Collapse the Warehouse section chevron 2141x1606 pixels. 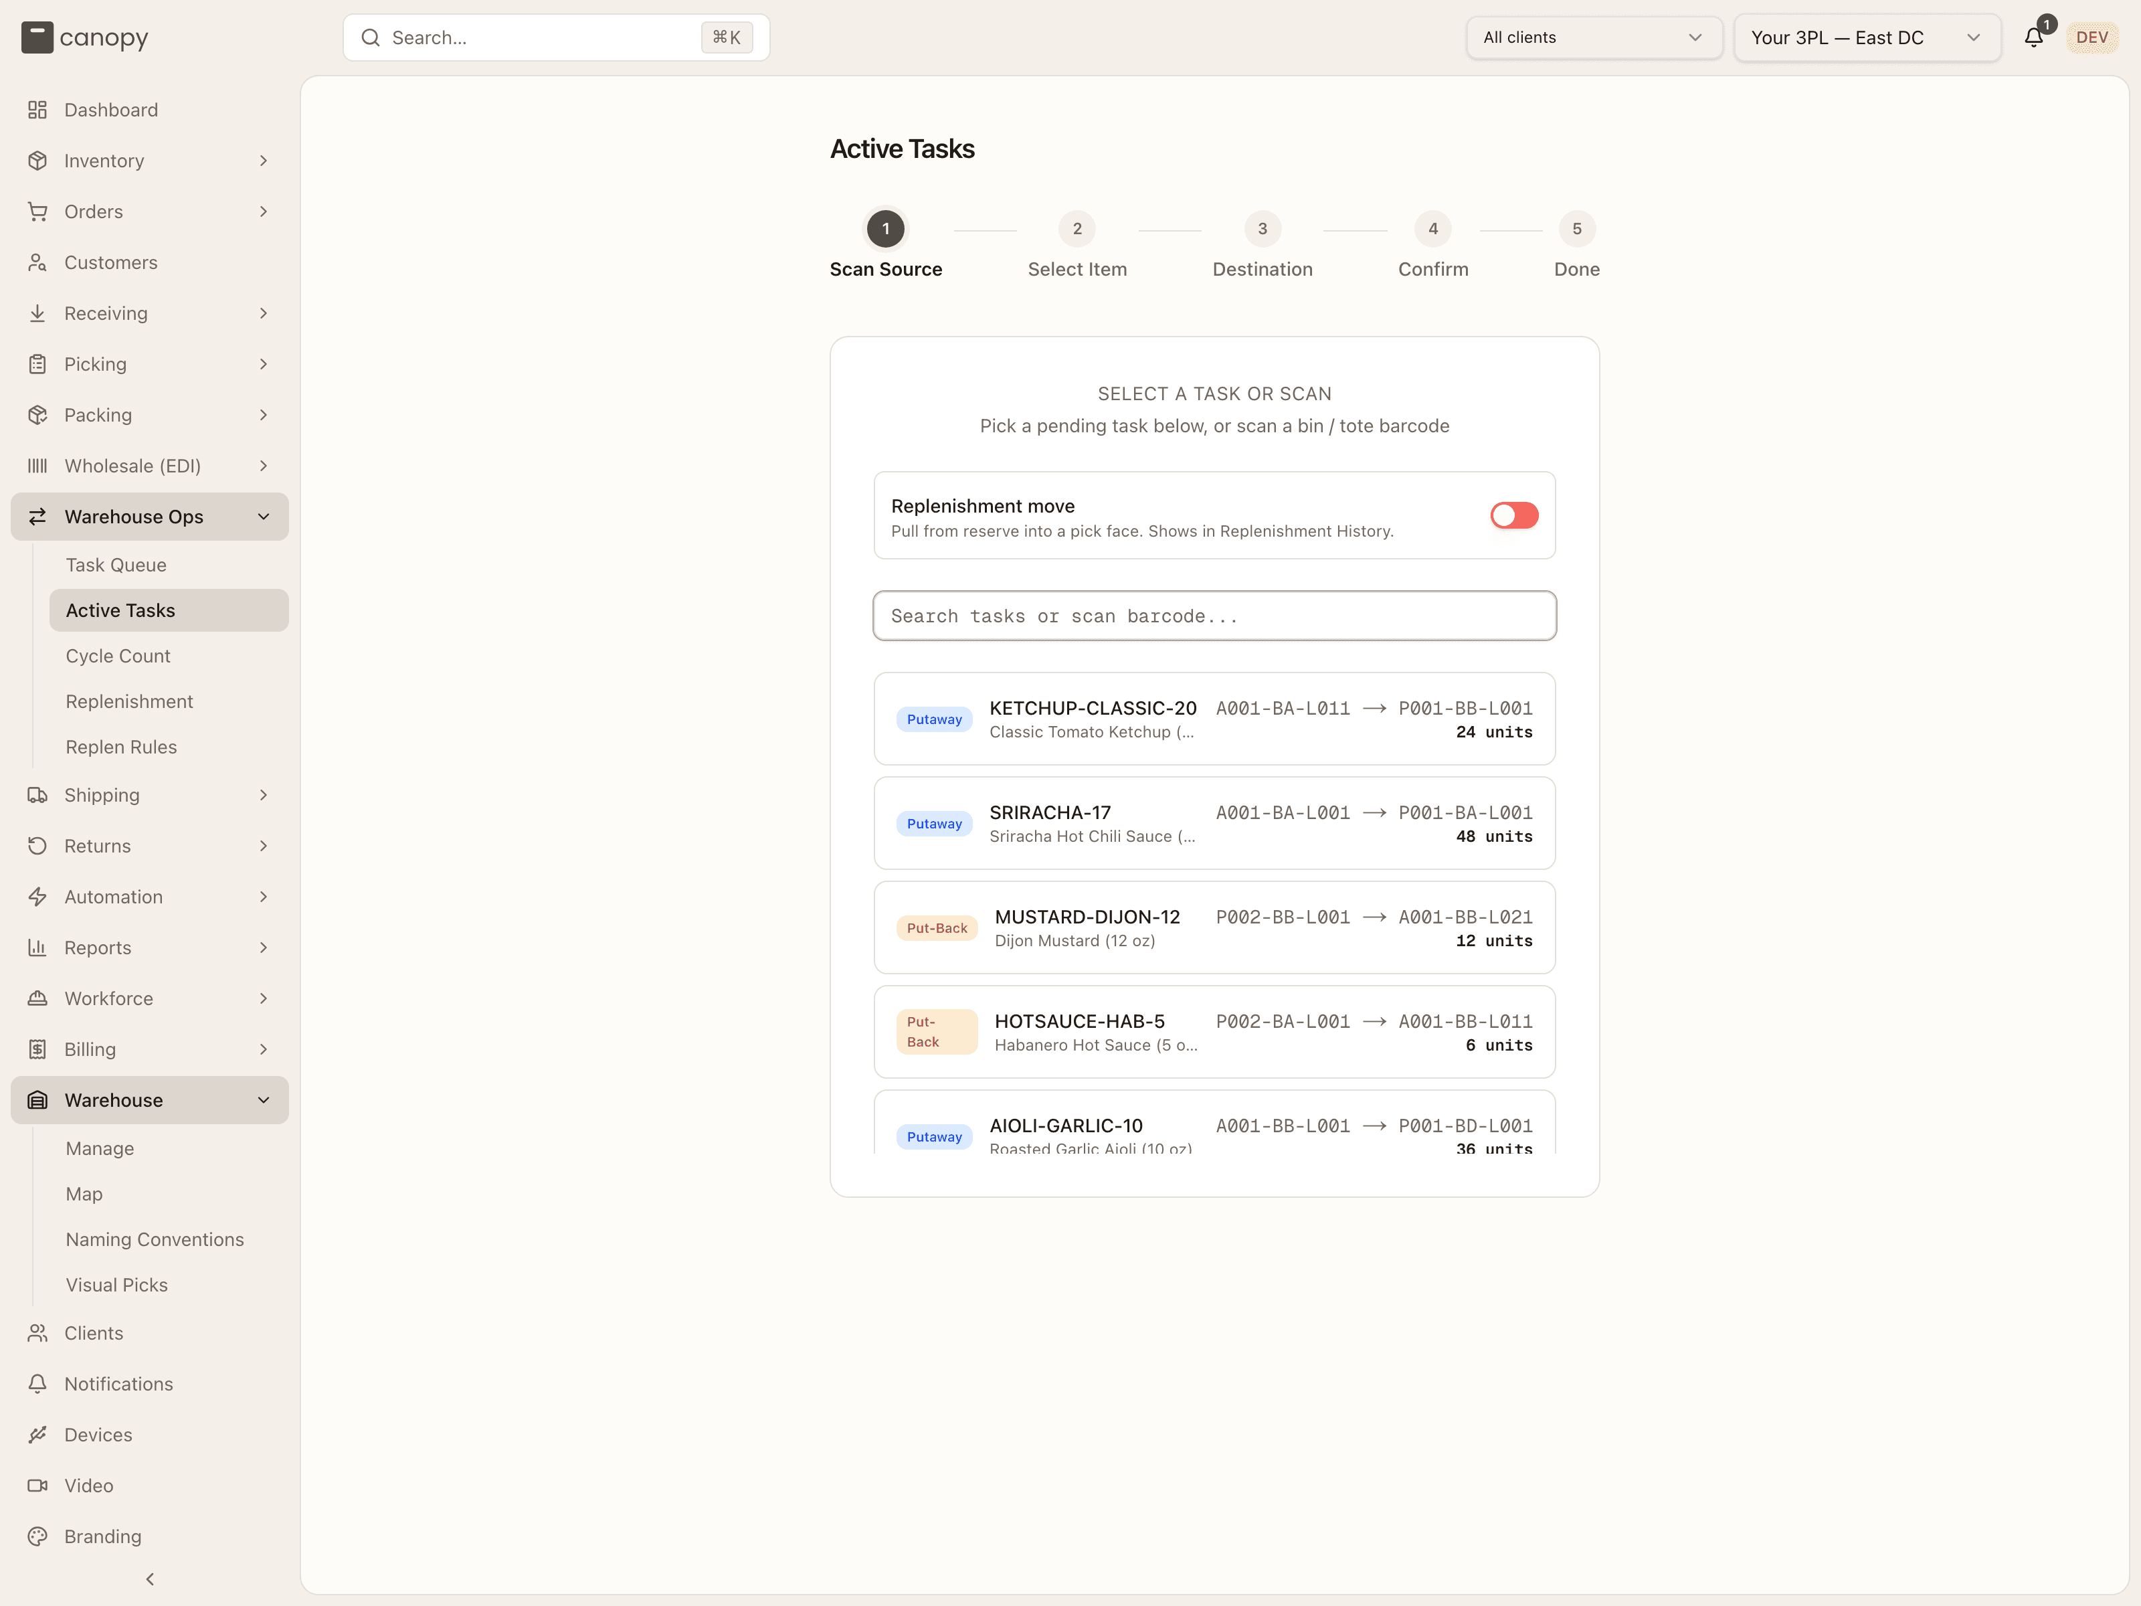[263, 1099]
